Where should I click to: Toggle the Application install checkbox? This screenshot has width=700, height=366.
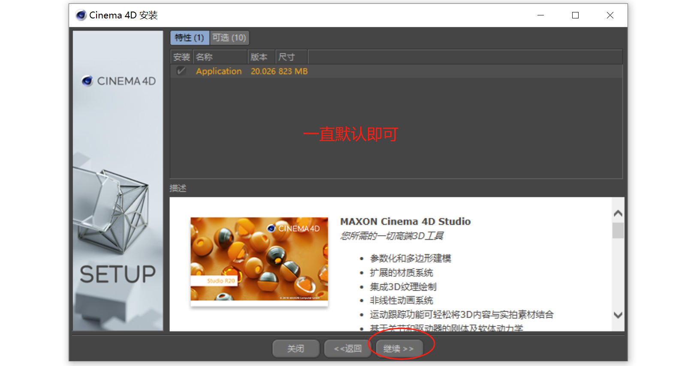[x=181, y=71]
